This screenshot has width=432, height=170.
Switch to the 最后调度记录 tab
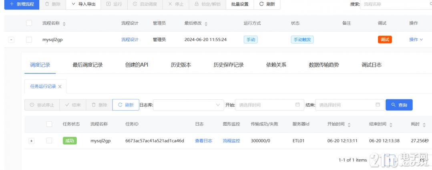pos(88,65)
